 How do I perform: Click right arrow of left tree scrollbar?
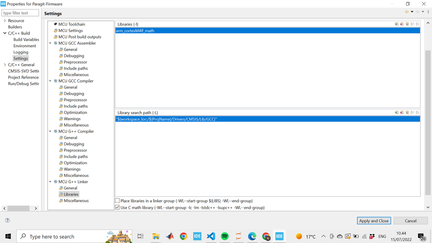coord(36,208)
